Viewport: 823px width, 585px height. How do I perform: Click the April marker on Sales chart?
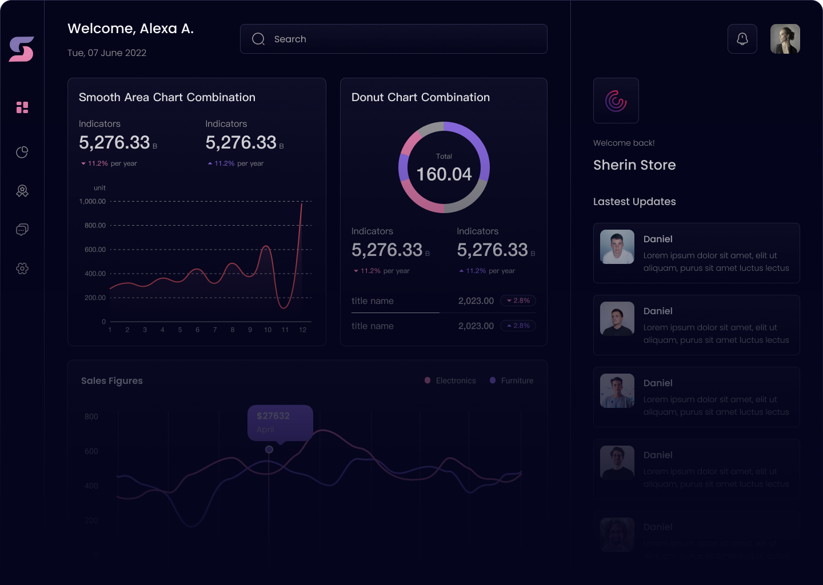click(269, 450)
